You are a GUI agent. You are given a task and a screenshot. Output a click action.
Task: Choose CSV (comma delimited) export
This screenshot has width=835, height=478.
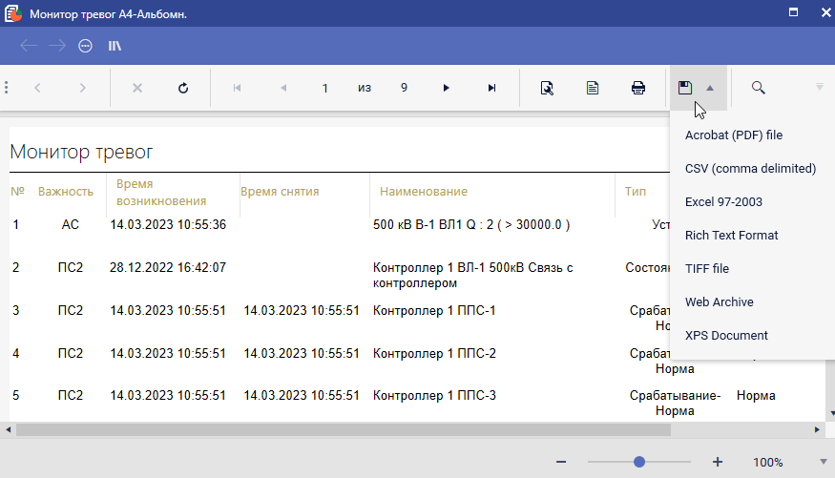pyautogui.click(x=750, y=169)
